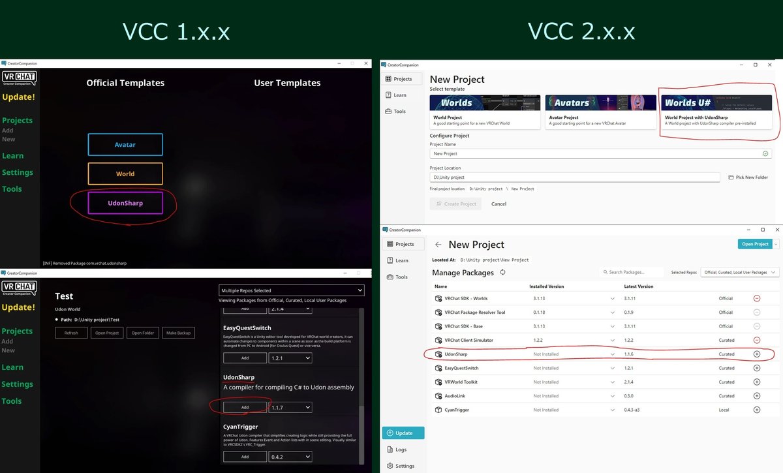Click Cancel next to Create Project

coord(499,204)
